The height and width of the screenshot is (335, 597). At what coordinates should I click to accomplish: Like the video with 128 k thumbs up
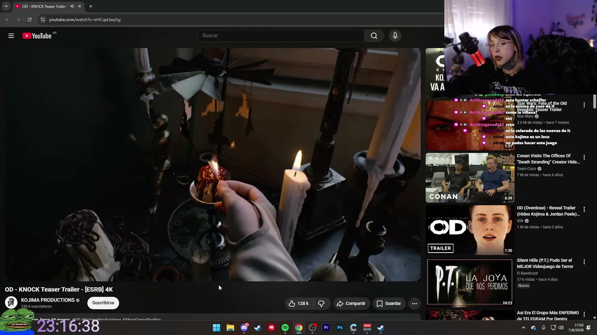coord(298,303)
